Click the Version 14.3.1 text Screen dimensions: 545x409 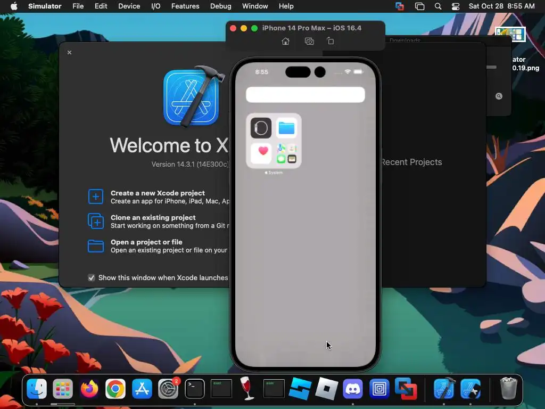click(x=190, y=164)
